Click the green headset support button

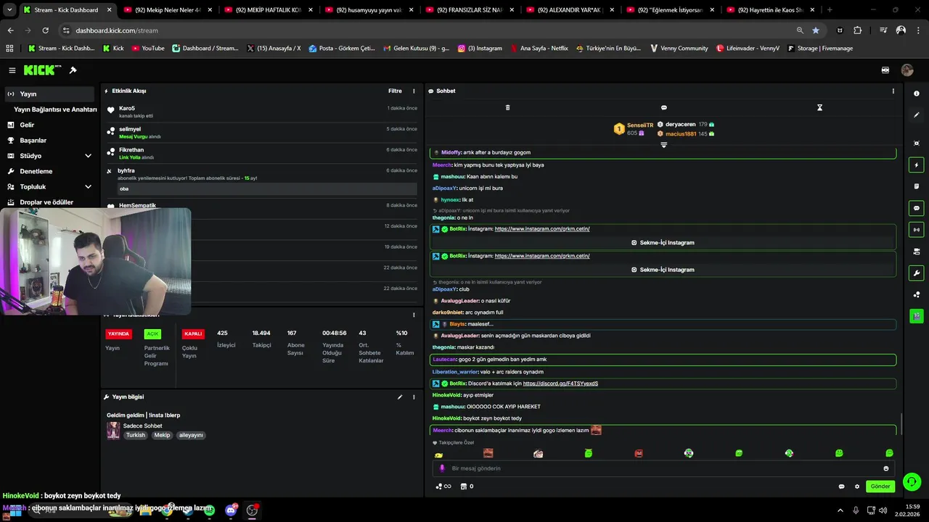[912, 481]
